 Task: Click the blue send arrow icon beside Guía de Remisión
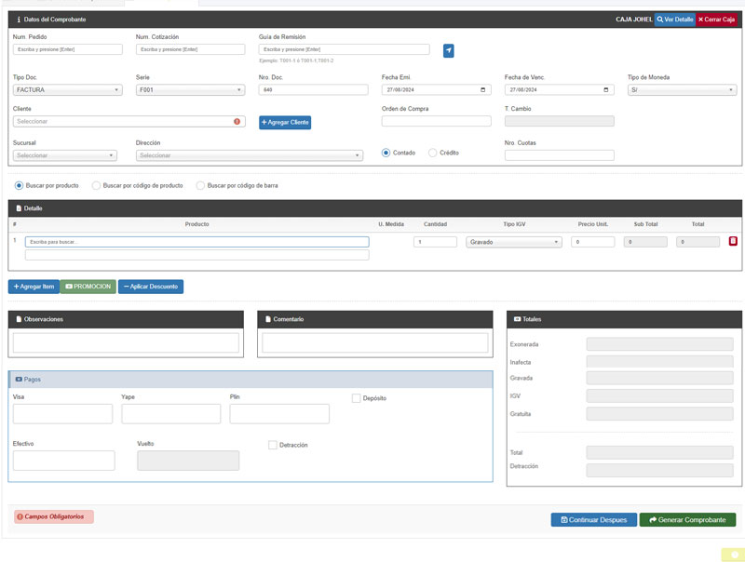point(448,50)
